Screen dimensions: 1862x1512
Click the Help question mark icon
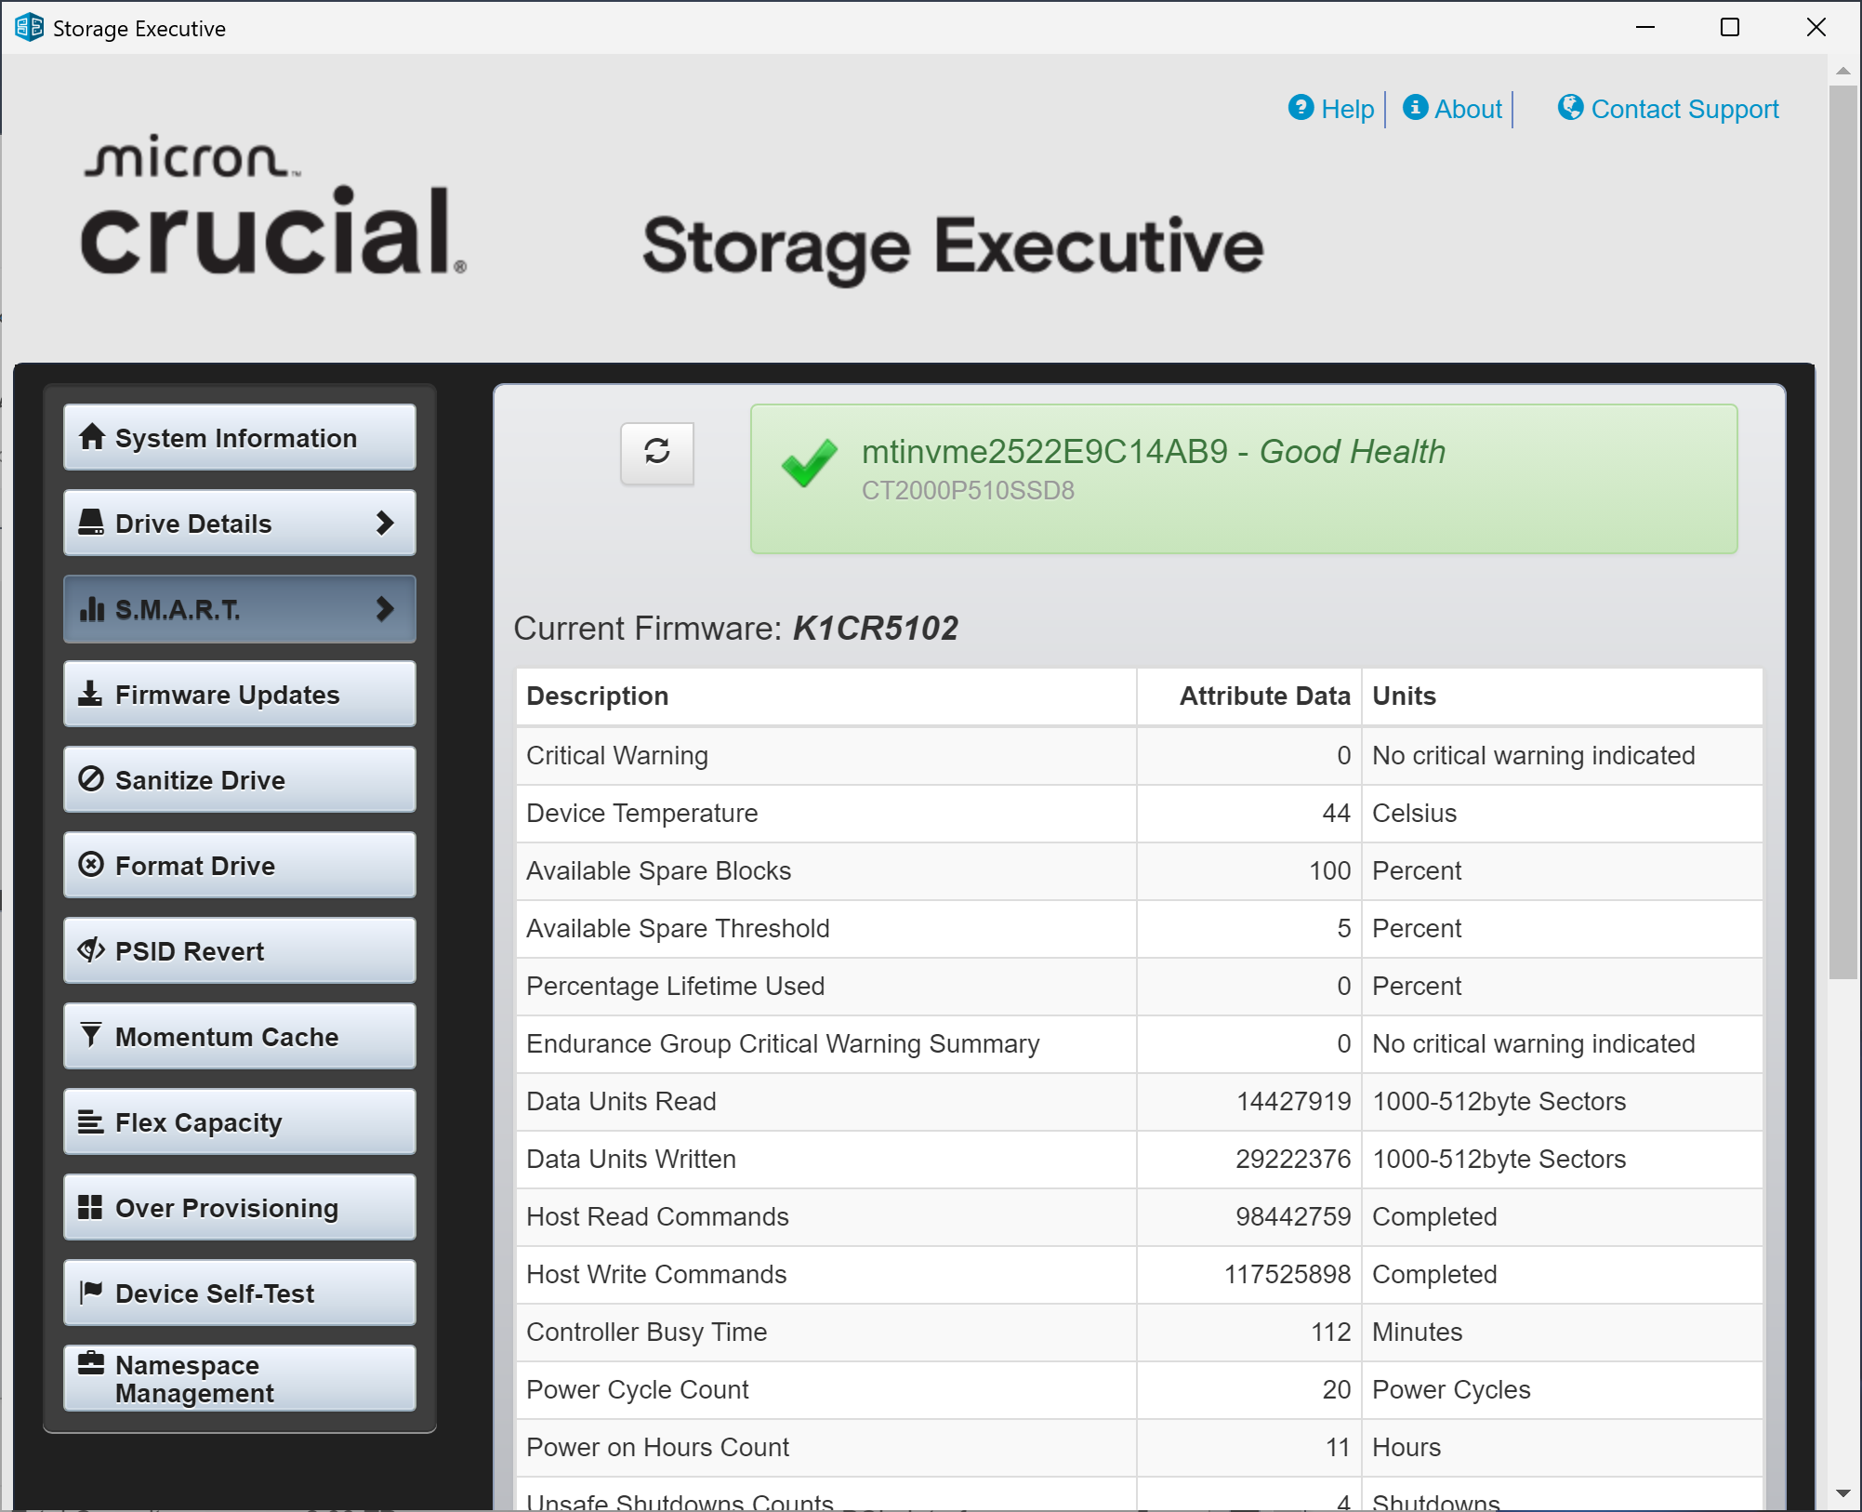(x=1301, y=108)
